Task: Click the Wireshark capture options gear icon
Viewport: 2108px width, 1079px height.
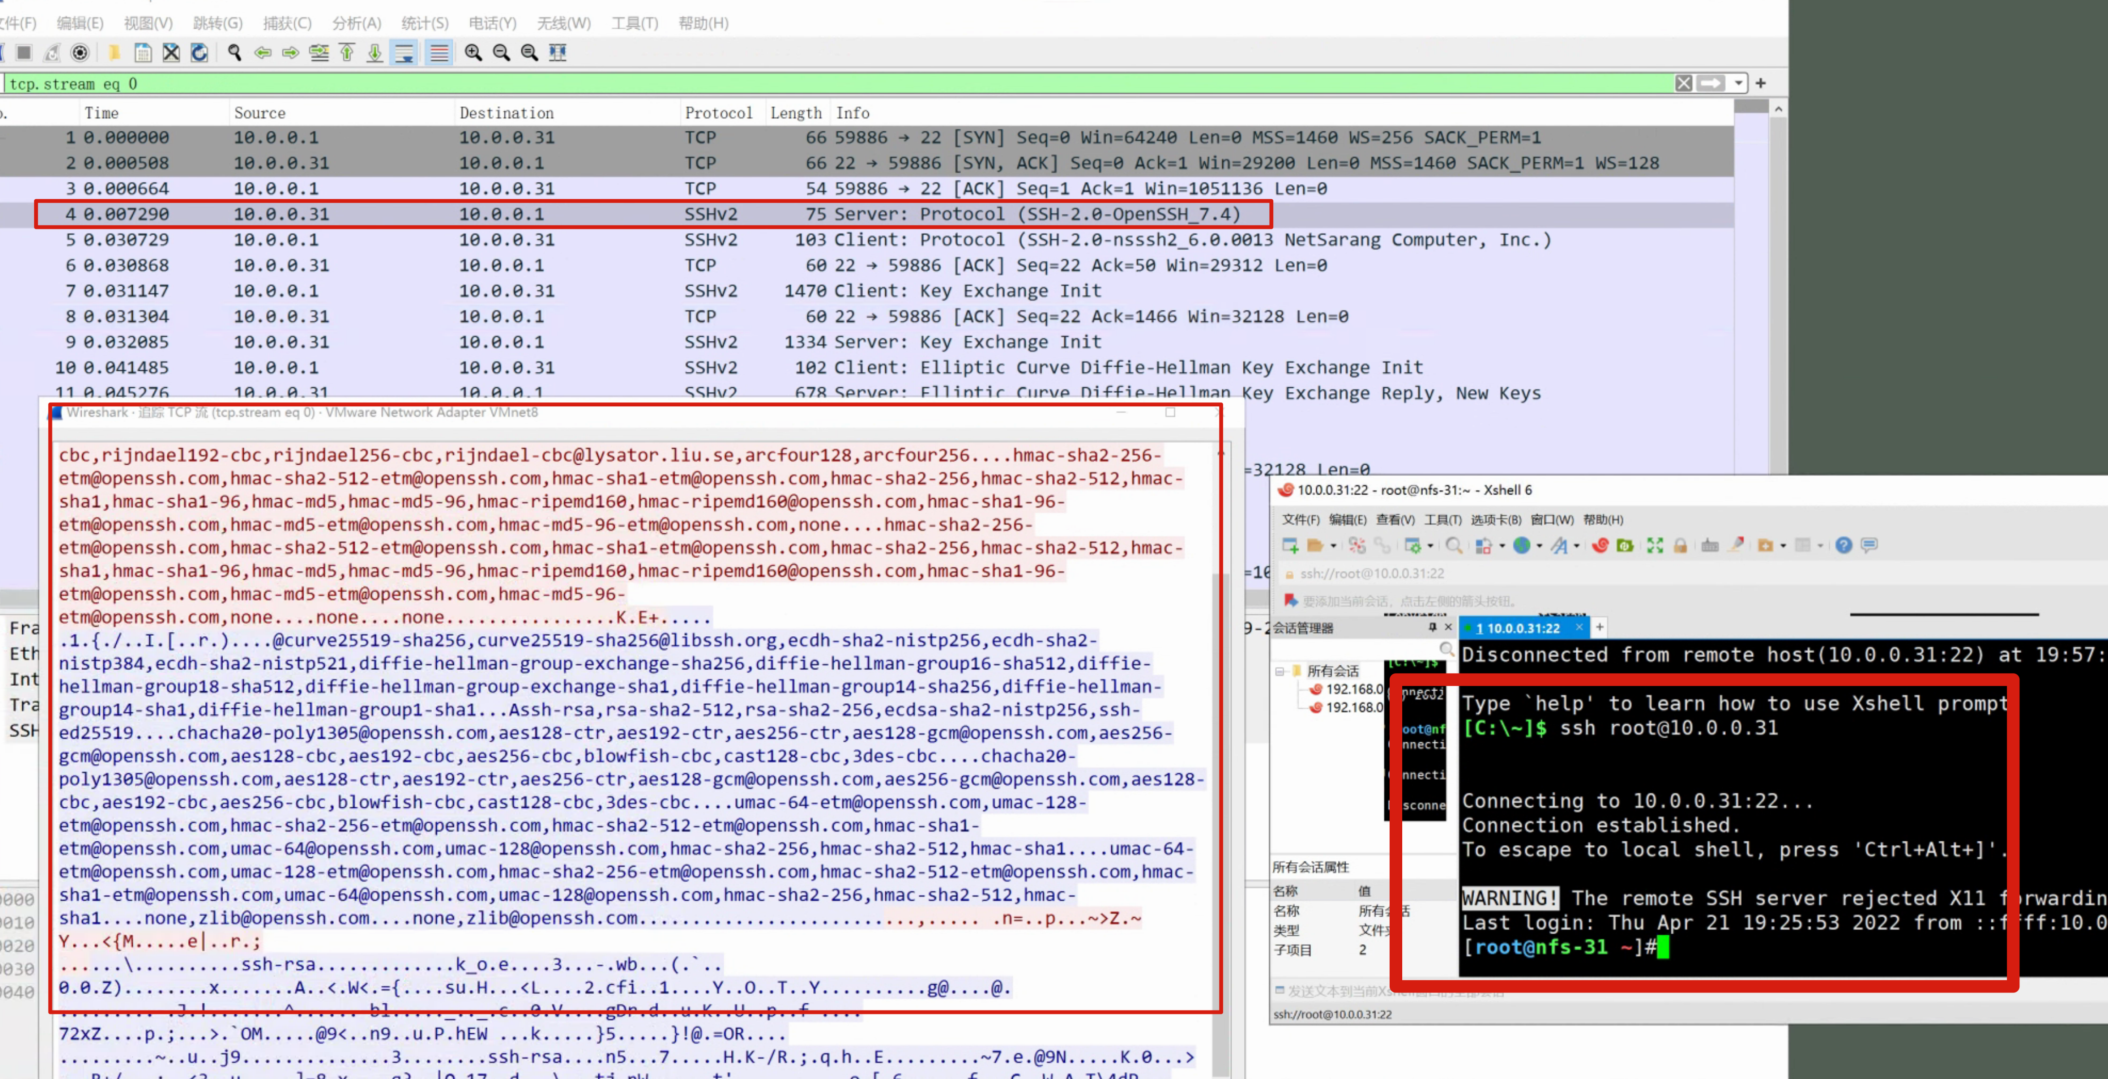Action: click(79, 53)
